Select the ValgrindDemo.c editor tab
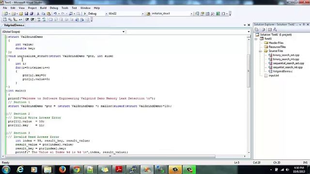Screen dimensions: 310x174 [x=14, y=25]
